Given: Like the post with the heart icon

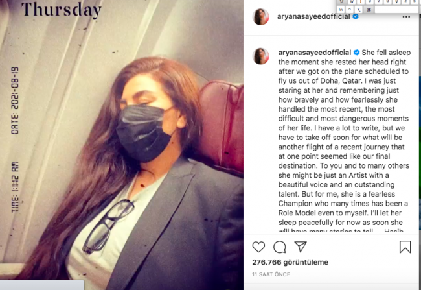Looking at the screenshot, I should coord(258,247).
